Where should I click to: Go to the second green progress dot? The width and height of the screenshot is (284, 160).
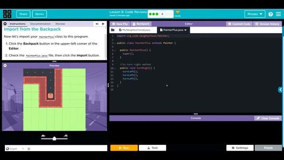(154, 14)
